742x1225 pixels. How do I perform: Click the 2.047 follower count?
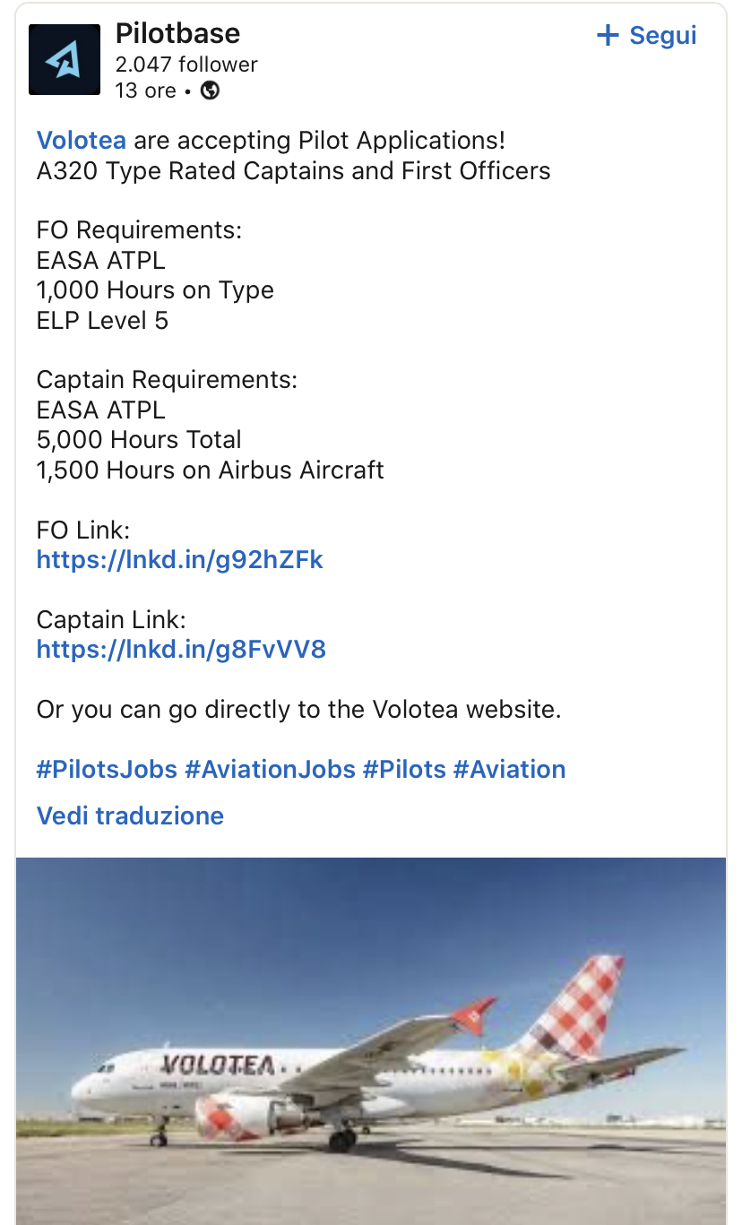186,65
